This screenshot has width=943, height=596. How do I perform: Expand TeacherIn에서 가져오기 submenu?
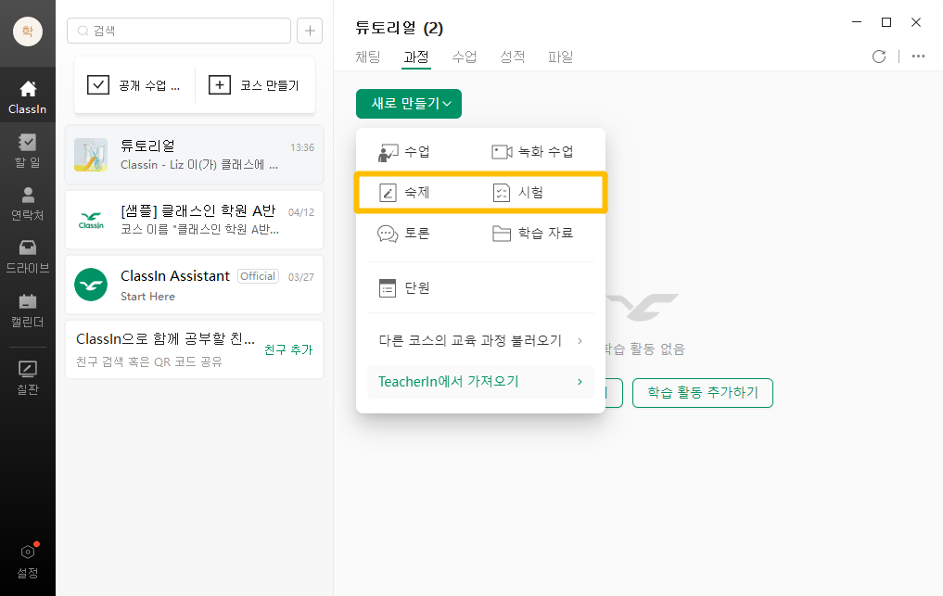(x=480, y=382)
